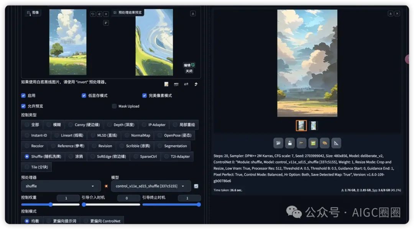Image resolution: width=414 pixels, height=229 pixels.
Task: Uncheck the 低显存模式 checkbox
Action: 84,96
